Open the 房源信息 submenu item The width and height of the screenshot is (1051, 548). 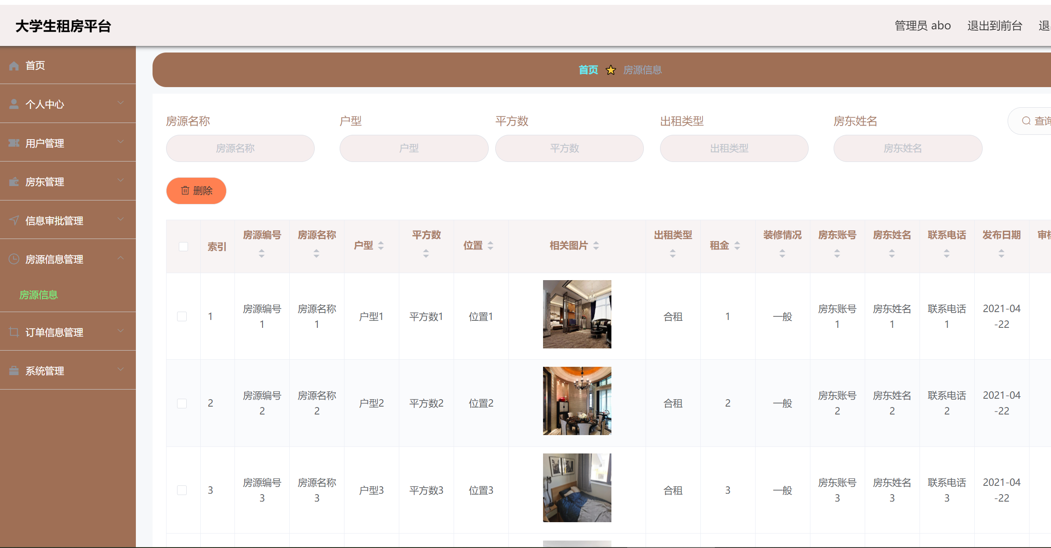click(x=39, y=295)
